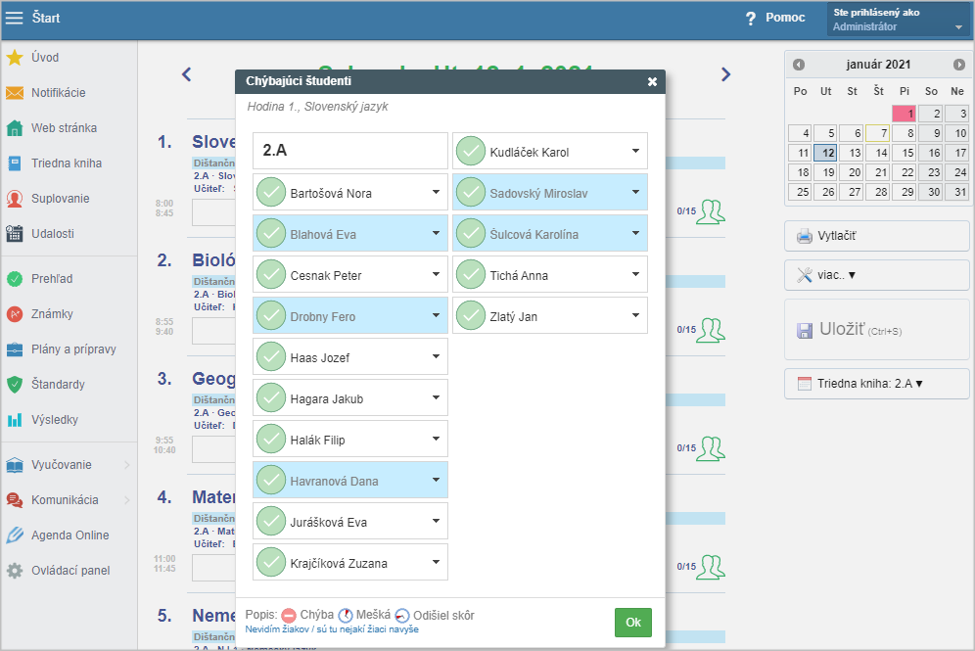Viewport: 975px width, 651px height.
Task: Click link Nevidím žiakov / sú tu nejakí žiaci navyše
Action: click(x=332, y=629)
